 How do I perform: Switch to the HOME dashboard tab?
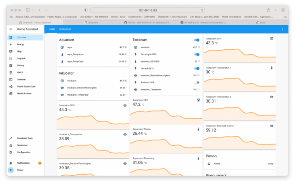pos(52,29)
